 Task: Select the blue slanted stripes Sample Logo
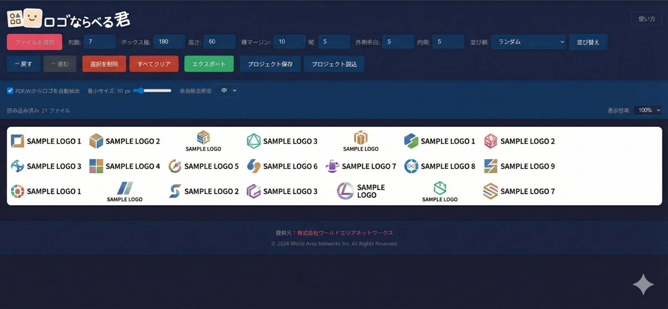(125, 188)
